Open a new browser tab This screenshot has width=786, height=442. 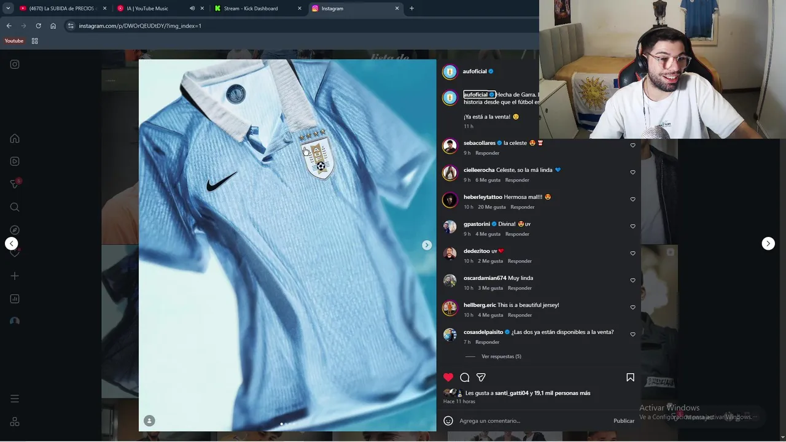(411, 9)
